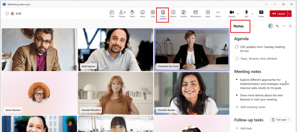
Task: Turn the Camera on or off
Action: coord(232,14)
